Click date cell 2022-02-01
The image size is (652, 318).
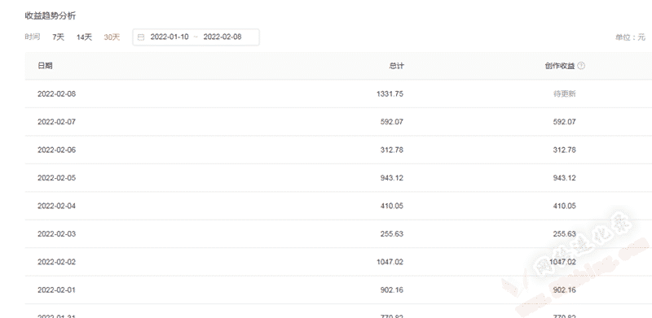point(56,290)
